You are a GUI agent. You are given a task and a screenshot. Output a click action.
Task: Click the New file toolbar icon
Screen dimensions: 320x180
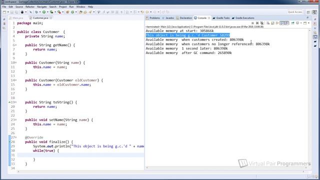(4, 12)
